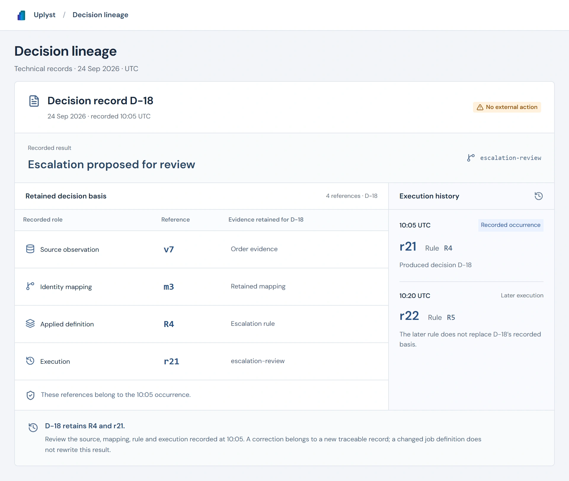Click the branch icon for Identity mapping
This screenshot has width=569, height=481.
pos(30,286)
